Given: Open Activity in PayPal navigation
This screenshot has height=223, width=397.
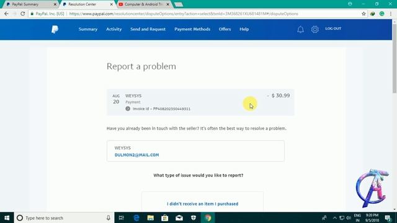Looking at the screenshot, I should [x=114, y=29].
